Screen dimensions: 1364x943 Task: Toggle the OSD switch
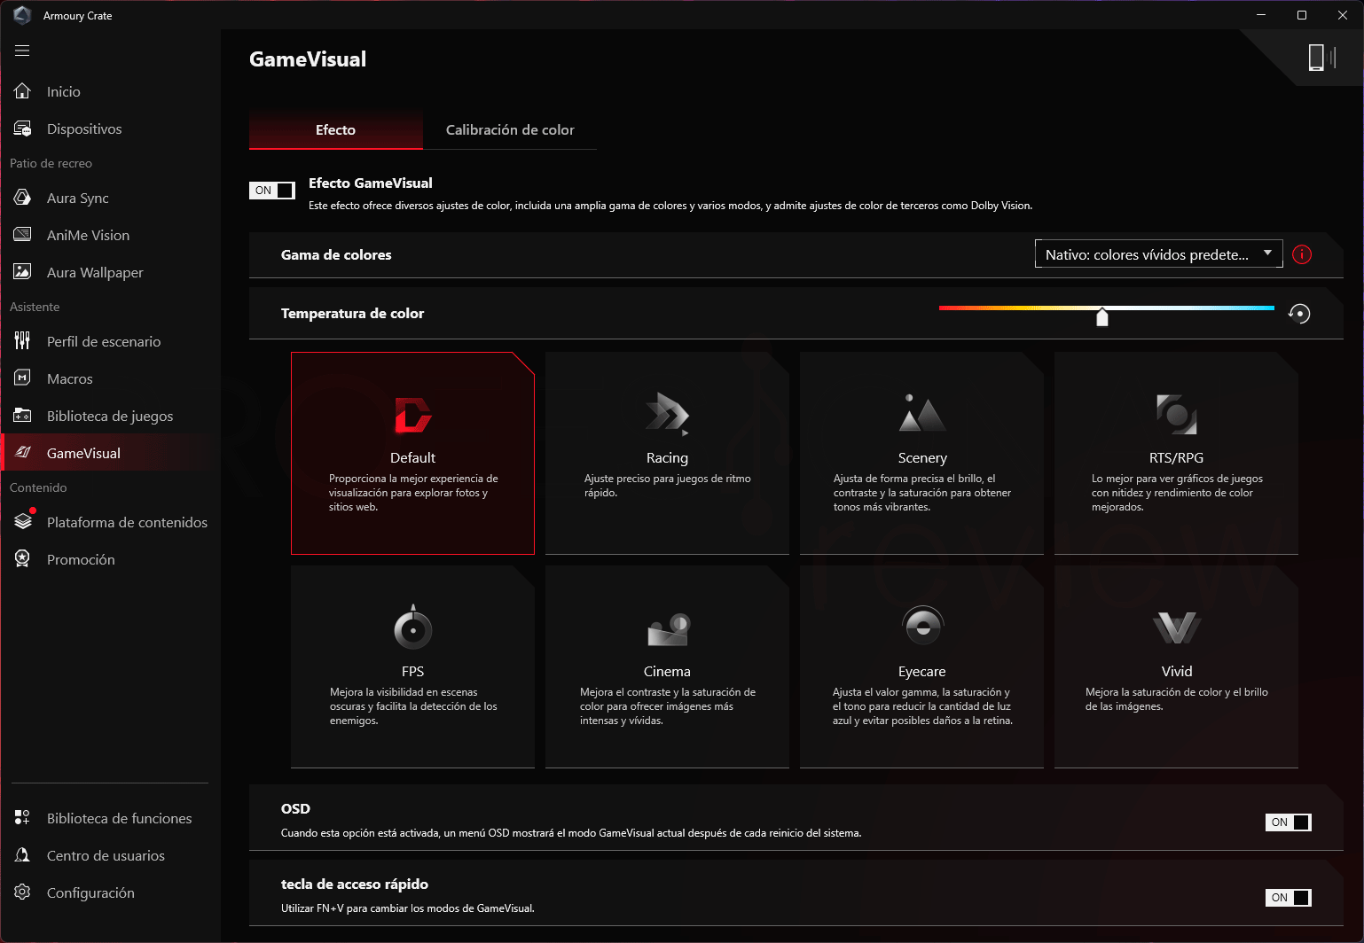point(1288,822)
